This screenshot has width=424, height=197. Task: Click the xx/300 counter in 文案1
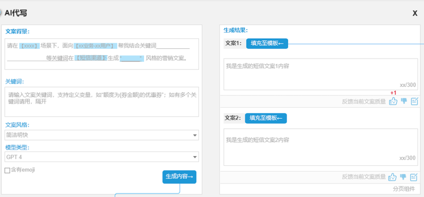click(x=408, y=85)
